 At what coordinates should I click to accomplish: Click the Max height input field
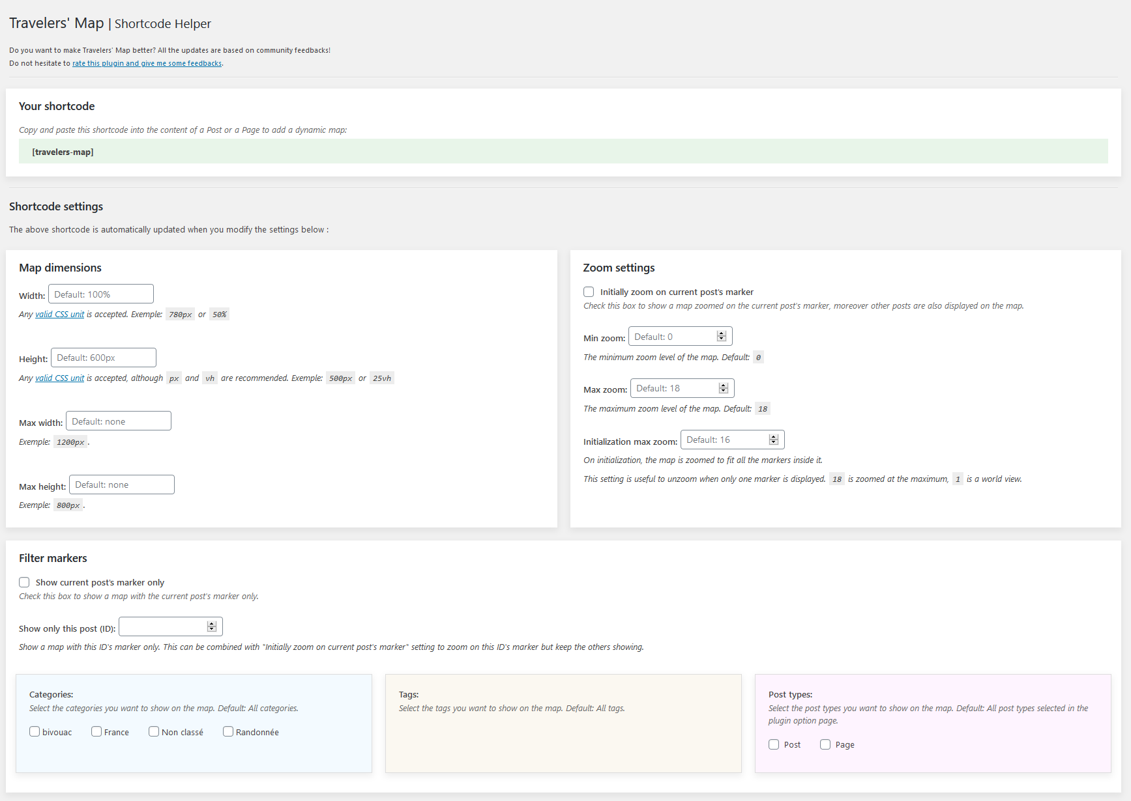tap(122, 485)
